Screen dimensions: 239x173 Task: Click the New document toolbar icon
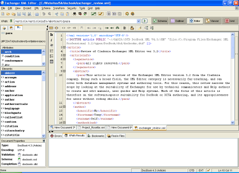3,14
